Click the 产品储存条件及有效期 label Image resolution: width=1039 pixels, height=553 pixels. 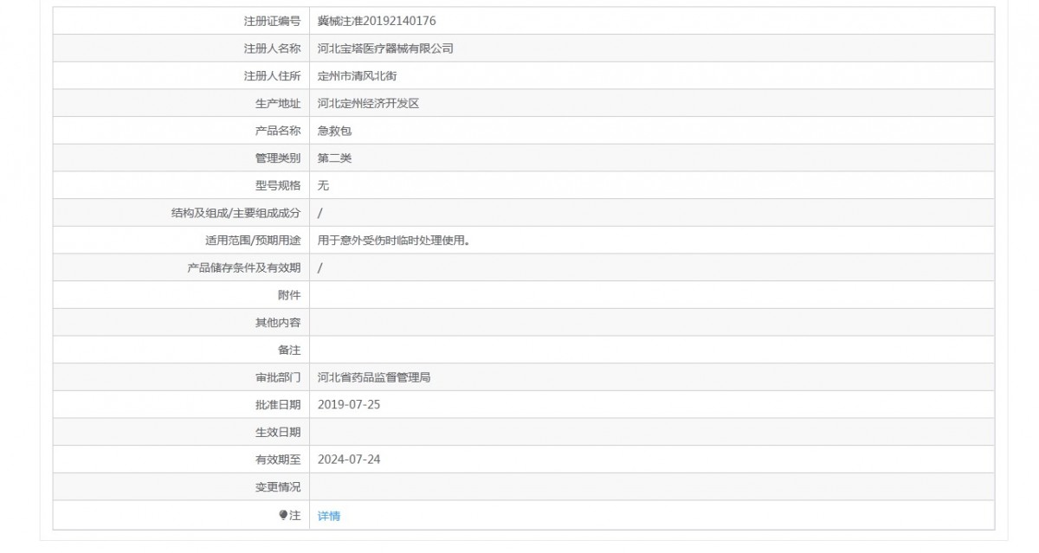click(x=244, y=268)
